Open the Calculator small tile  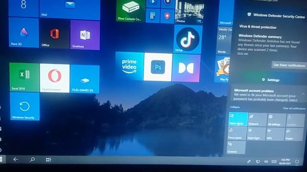153,16
